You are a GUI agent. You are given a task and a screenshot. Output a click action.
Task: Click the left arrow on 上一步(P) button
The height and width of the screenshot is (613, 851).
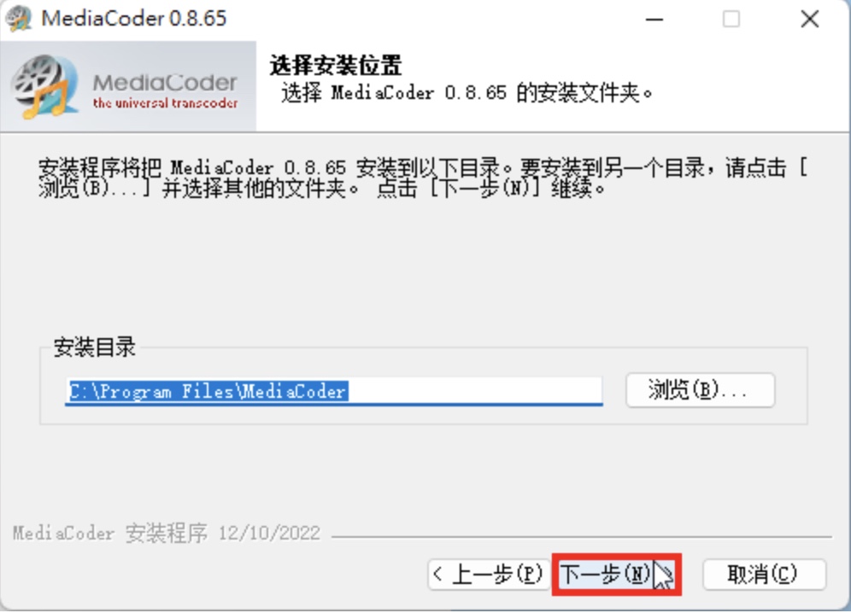click(x=438, y=574)
